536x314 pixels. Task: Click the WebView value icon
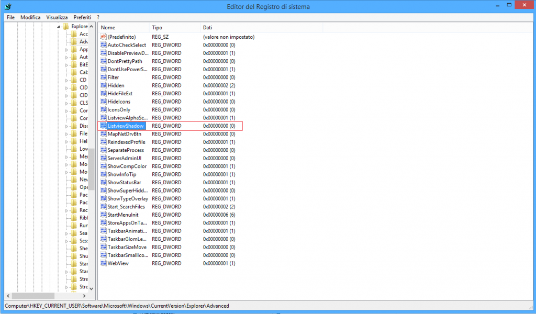[x=103, y=263]
